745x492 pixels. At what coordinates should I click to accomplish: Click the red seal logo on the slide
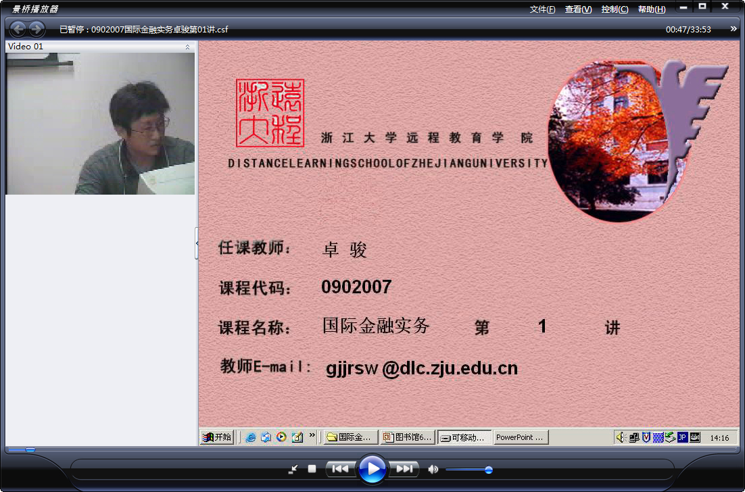[x=270, y=113]
